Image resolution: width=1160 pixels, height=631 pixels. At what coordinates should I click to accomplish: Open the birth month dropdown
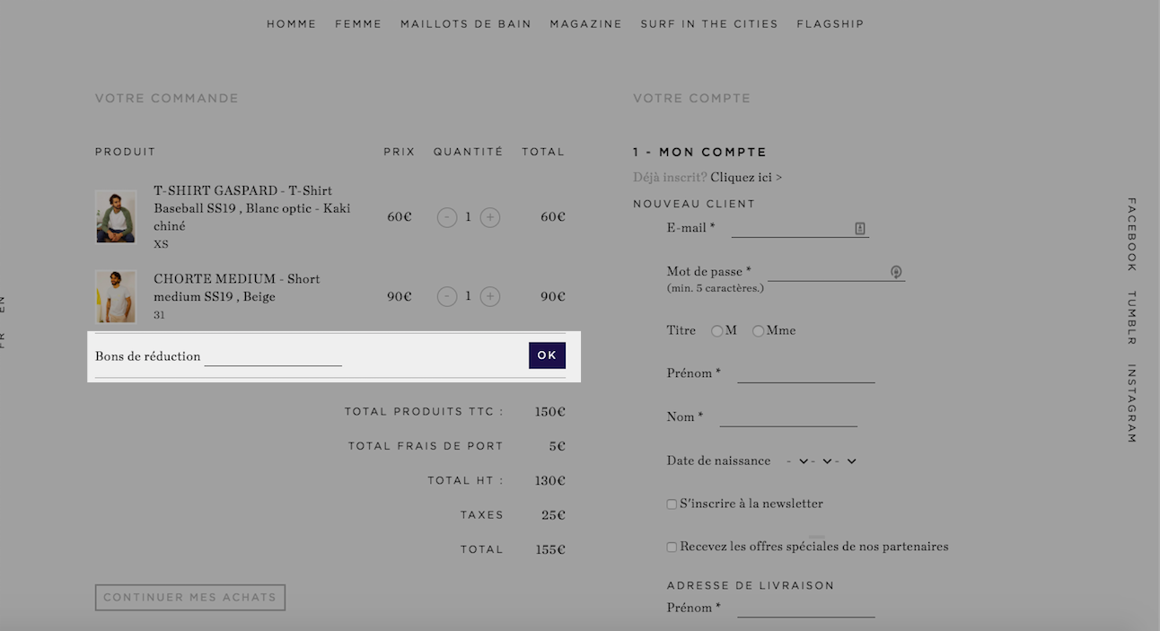(x=822, y=461)
